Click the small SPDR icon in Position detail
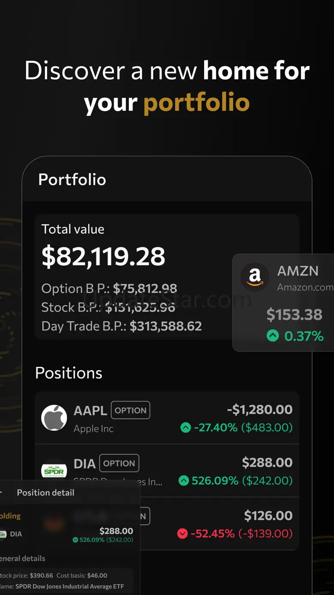This screenshot has height=595, width=334. point(3,534)
